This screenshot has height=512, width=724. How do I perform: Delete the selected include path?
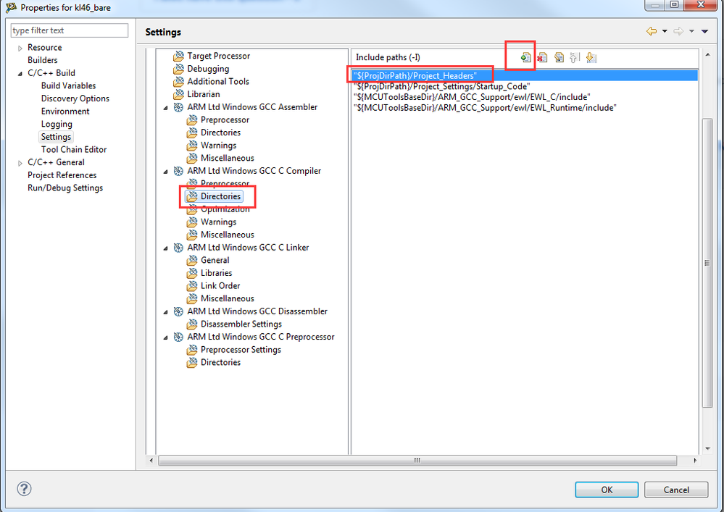coord(542,58)
